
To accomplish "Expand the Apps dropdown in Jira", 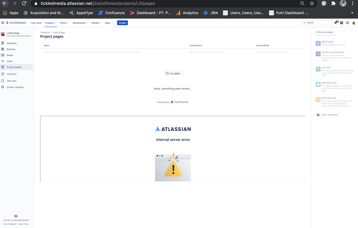I will [x=109, y=23].
